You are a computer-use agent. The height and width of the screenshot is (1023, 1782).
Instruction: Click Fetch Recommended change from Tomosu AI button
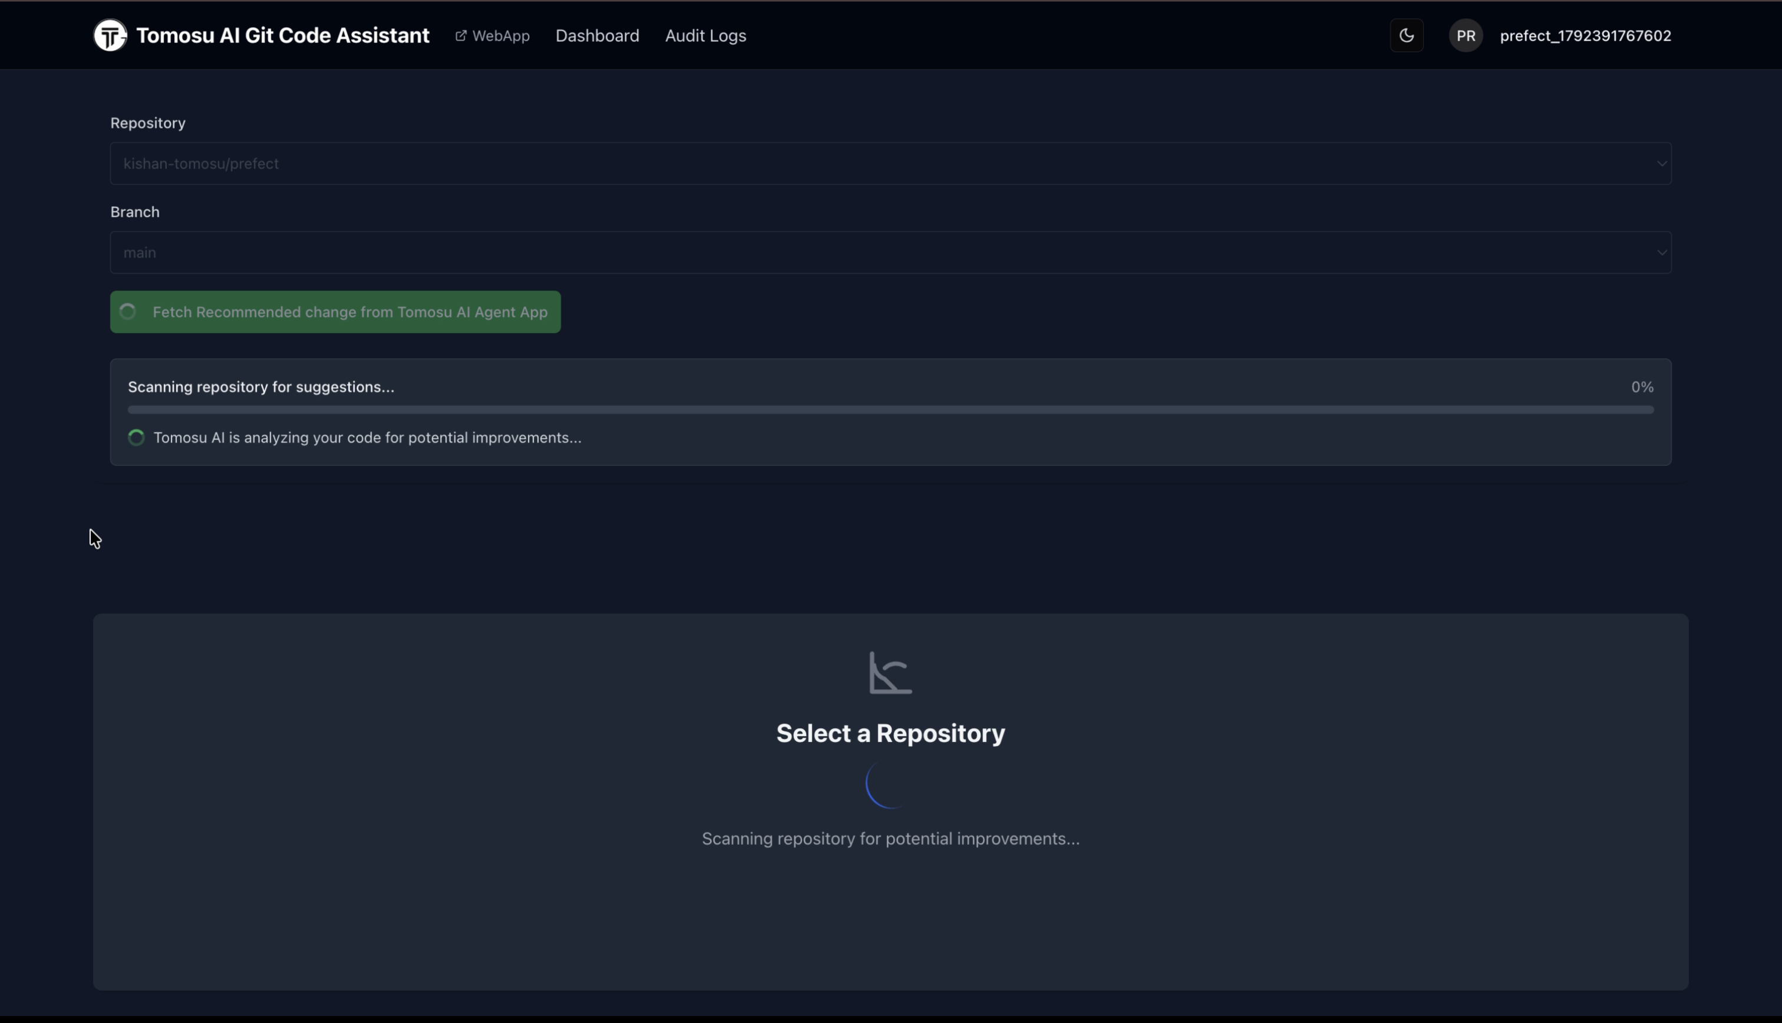pyautogui.click(x=335, y=312)
